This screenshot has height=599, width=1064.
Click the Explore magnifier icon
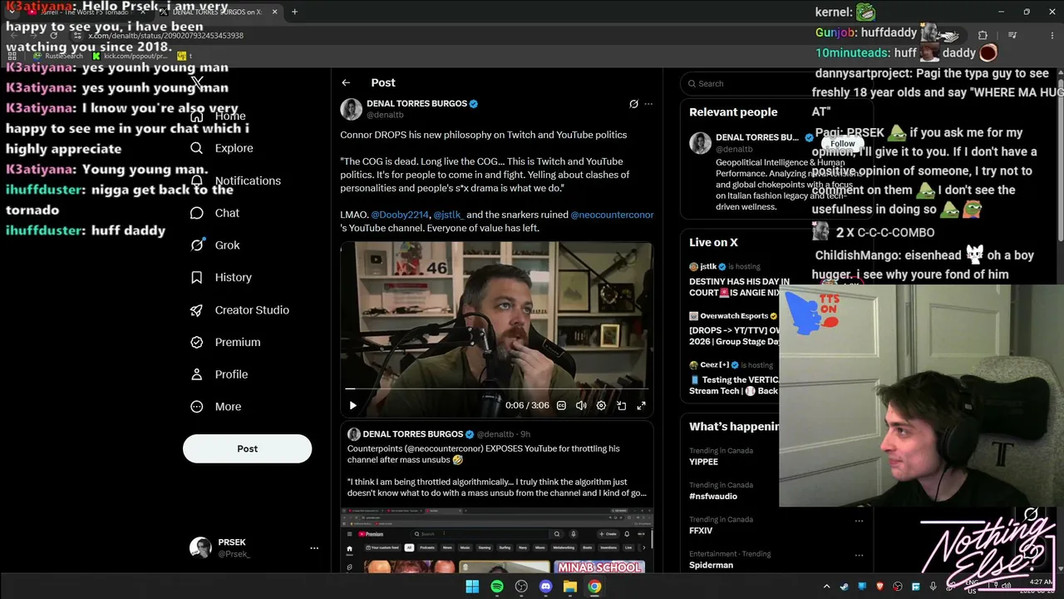coord(196,148)
